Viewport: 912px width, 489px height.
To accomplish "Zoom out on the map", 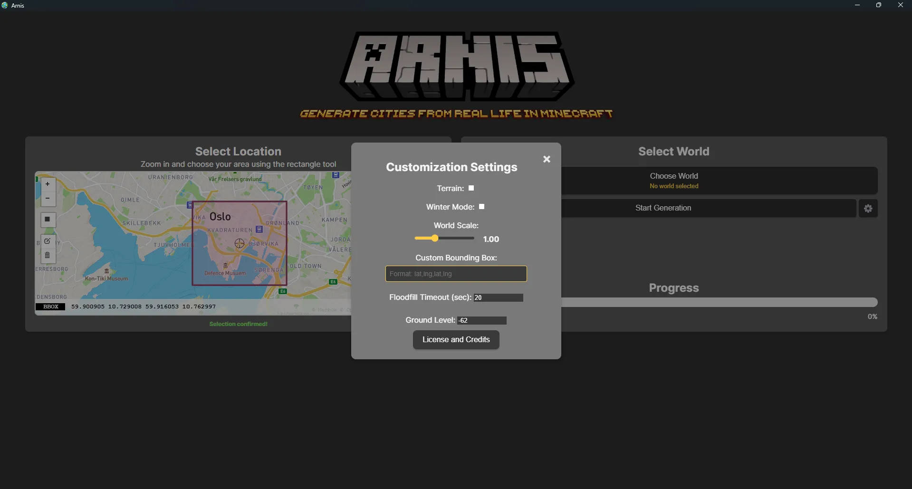I will [x=48, y=199].
